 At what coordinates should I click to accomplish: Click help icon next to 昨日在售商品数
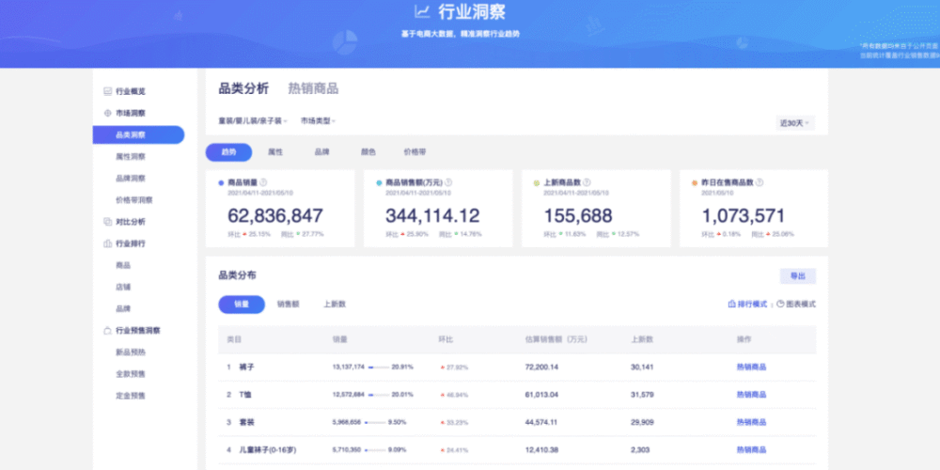(x=760, y=182)
